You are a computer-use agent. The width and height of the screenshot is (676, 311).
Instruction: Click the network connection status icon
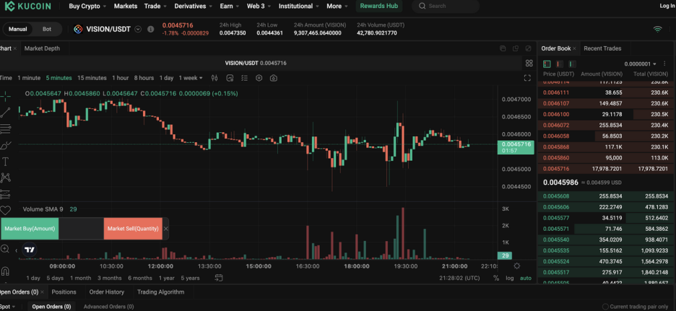[x=657, y=30]
